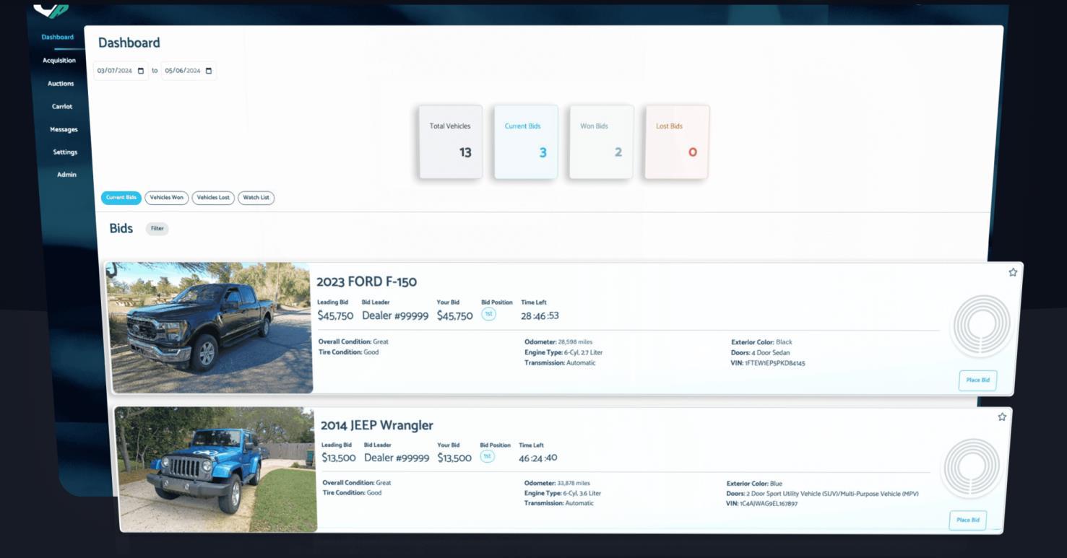Switch to the Current Bids tab
The image size is (1067, 558).
click(121, 198)
